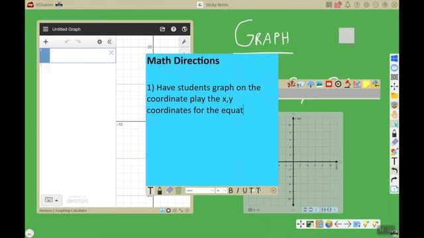Click the cloud upload widget icon
424x238 pixels.
pyautogui.click(x=311, y=84)
